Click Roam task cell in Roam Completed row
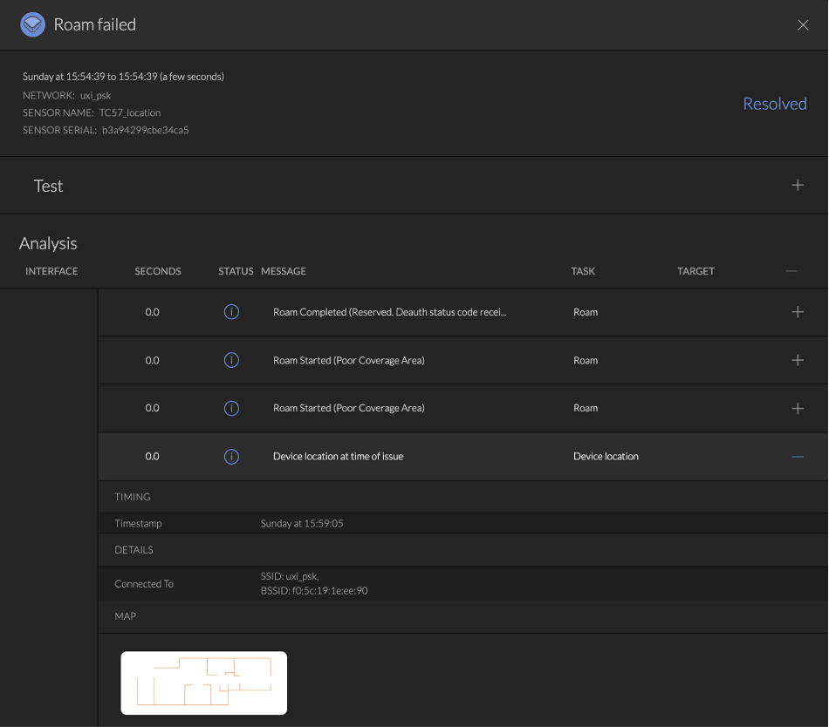829x727 pixels. click(586, 312)
